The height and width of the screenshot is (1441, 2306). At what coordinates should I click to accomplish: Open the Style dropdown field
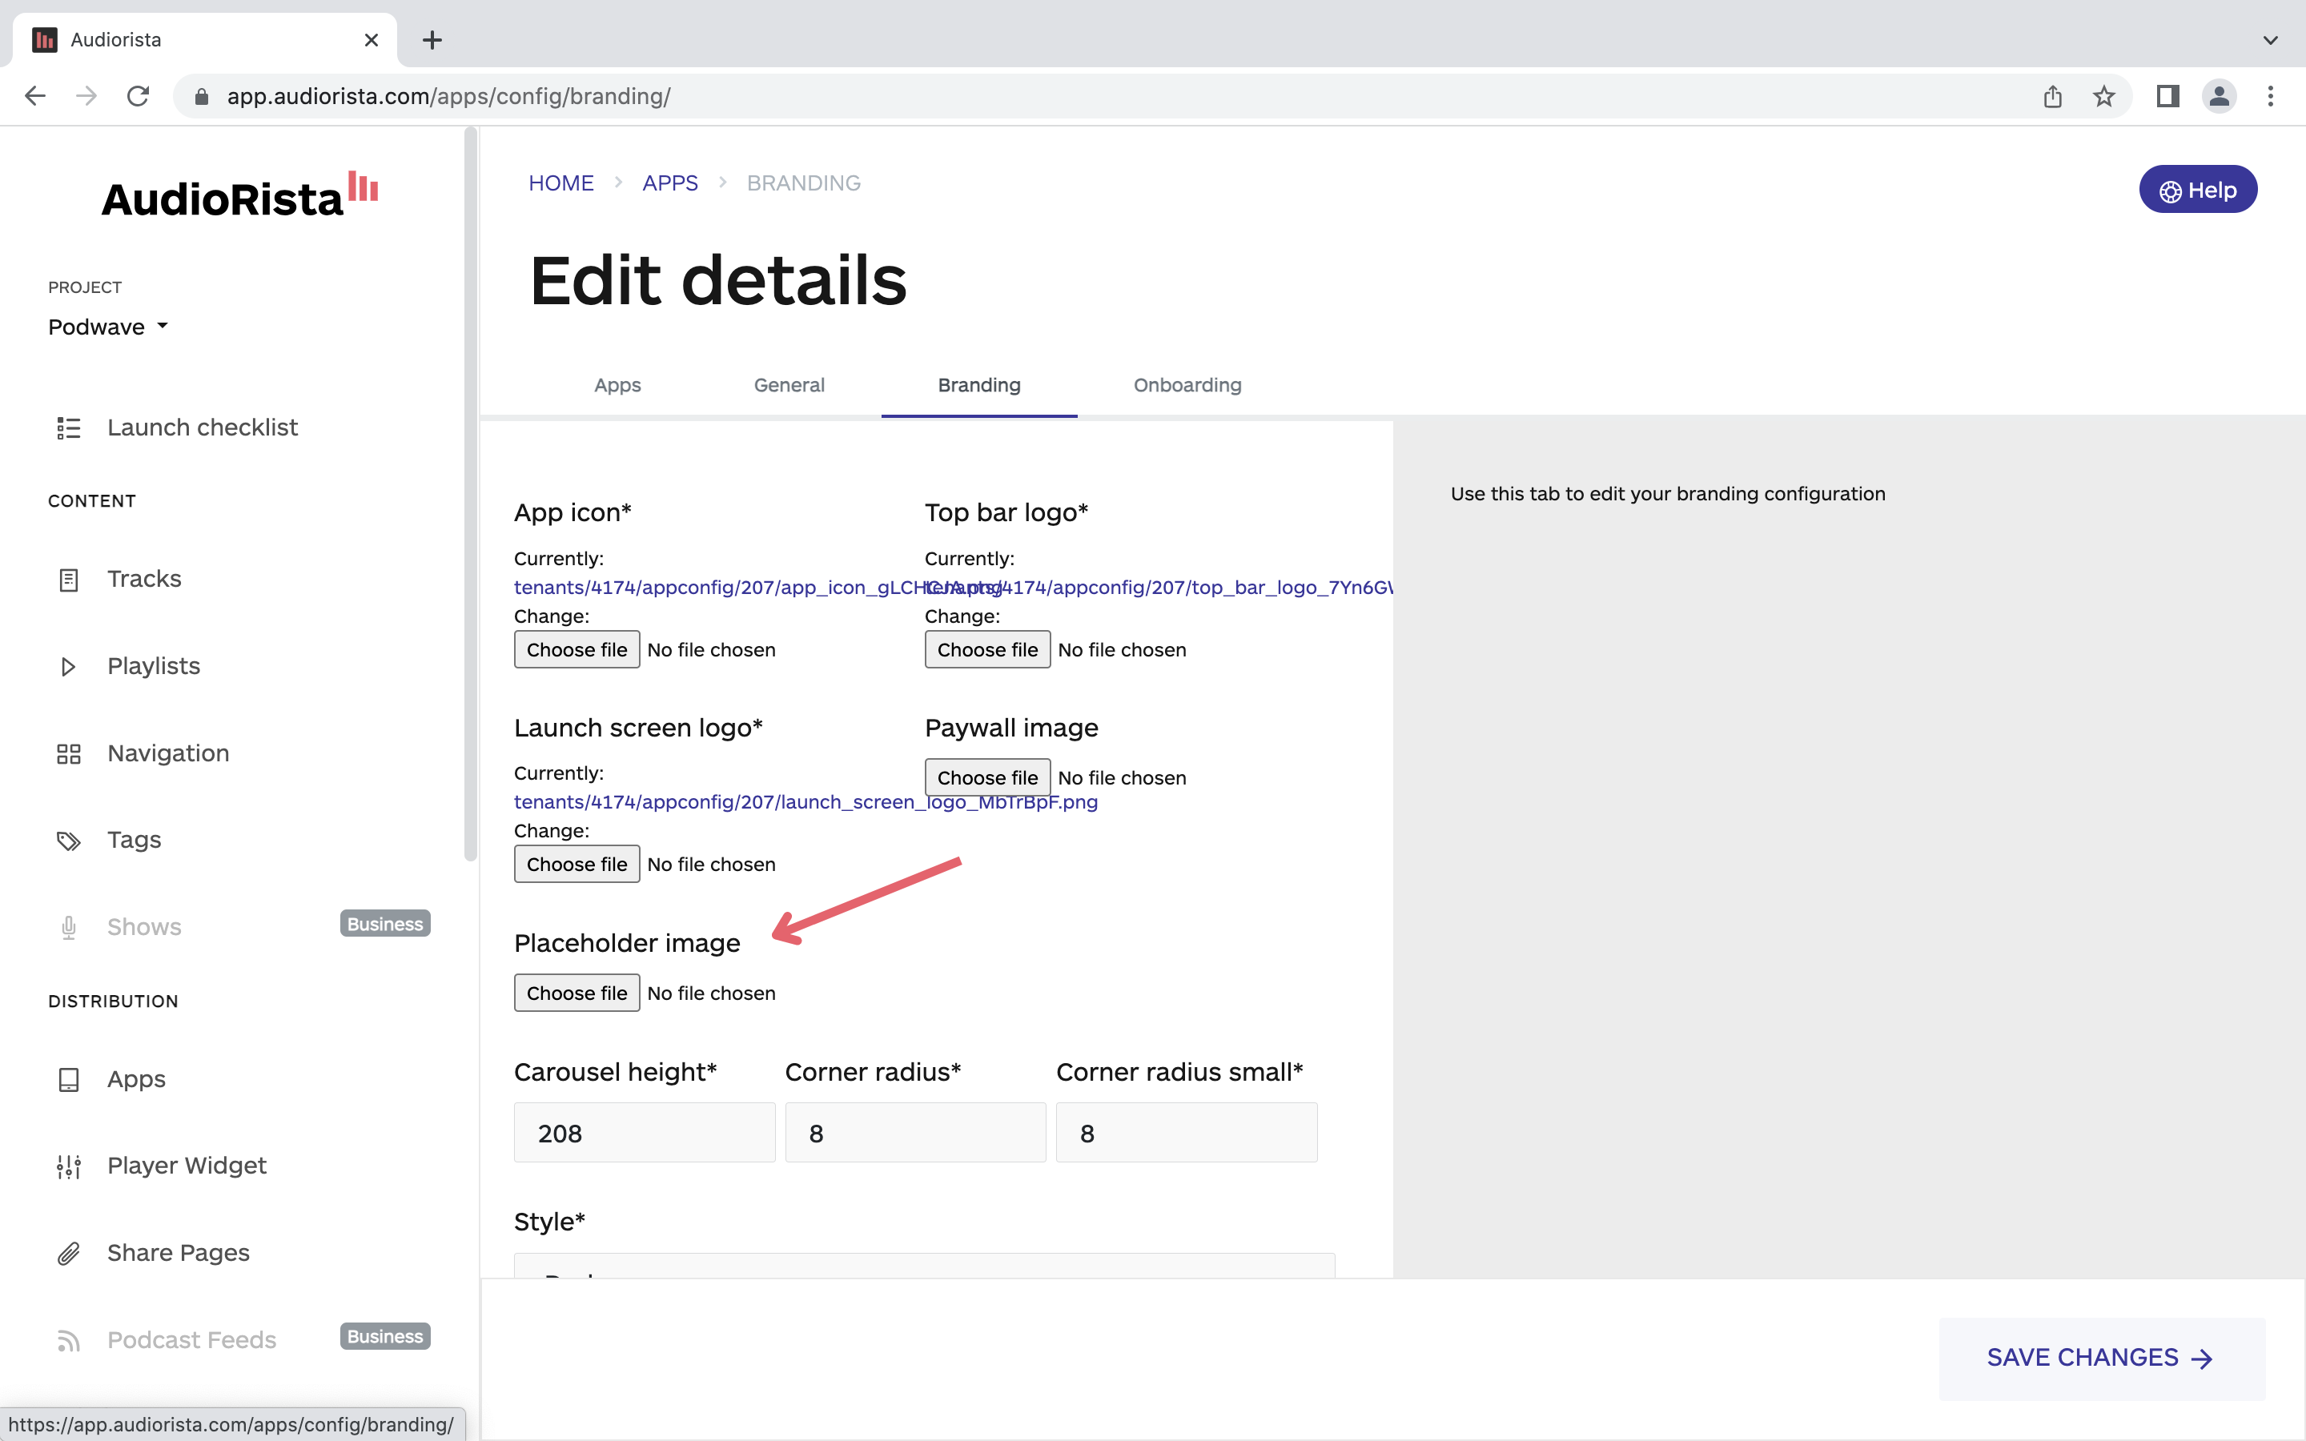click(x=924, y=1266)
